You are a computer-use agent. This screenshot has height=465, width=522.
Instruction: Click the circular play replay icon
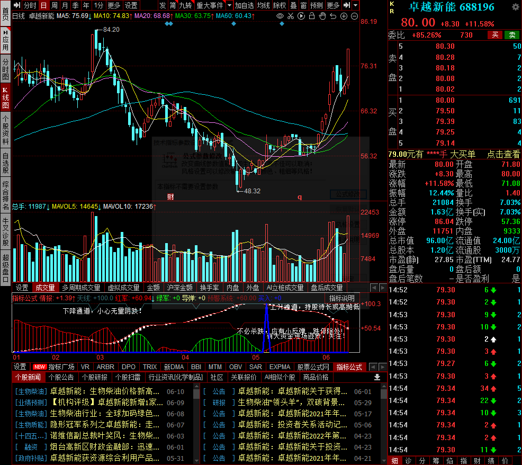point(301,16)
